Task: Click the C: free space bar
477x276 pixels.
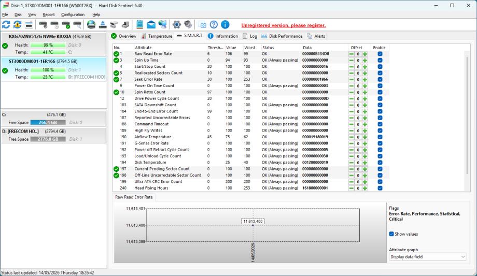Action: (48, 123)
